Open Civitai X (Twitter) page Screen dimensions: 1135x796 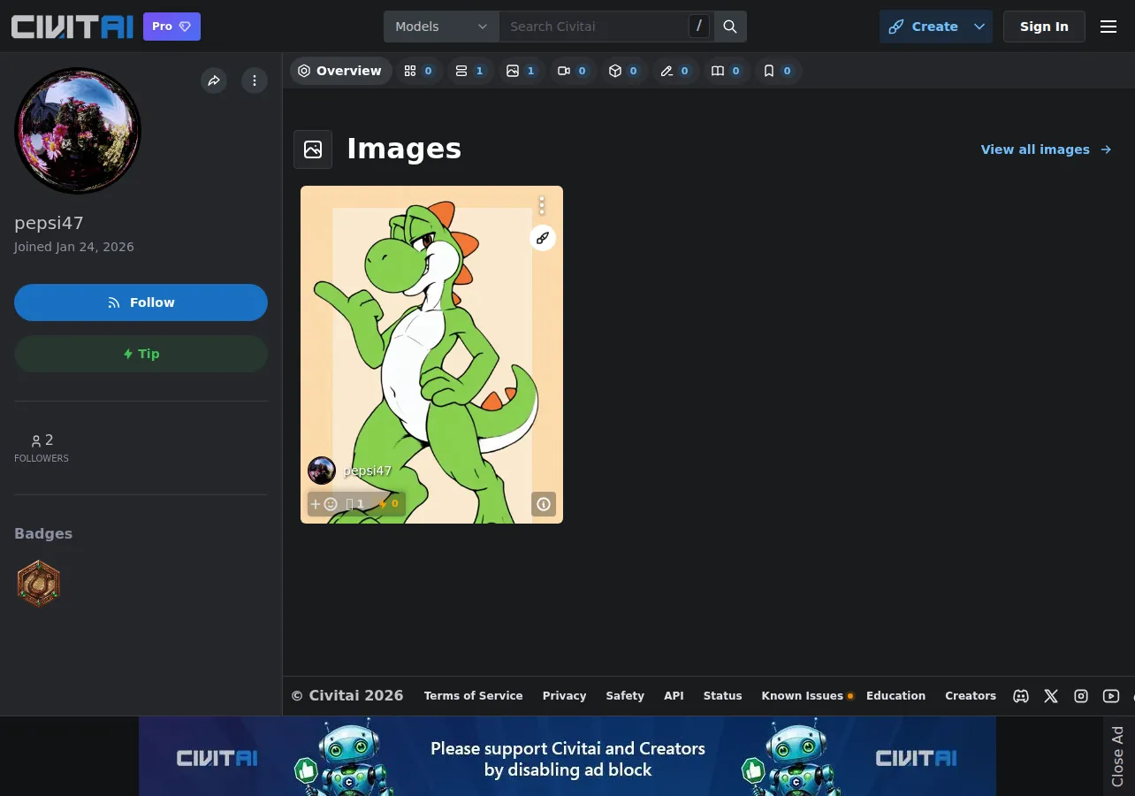[1051, 696]
